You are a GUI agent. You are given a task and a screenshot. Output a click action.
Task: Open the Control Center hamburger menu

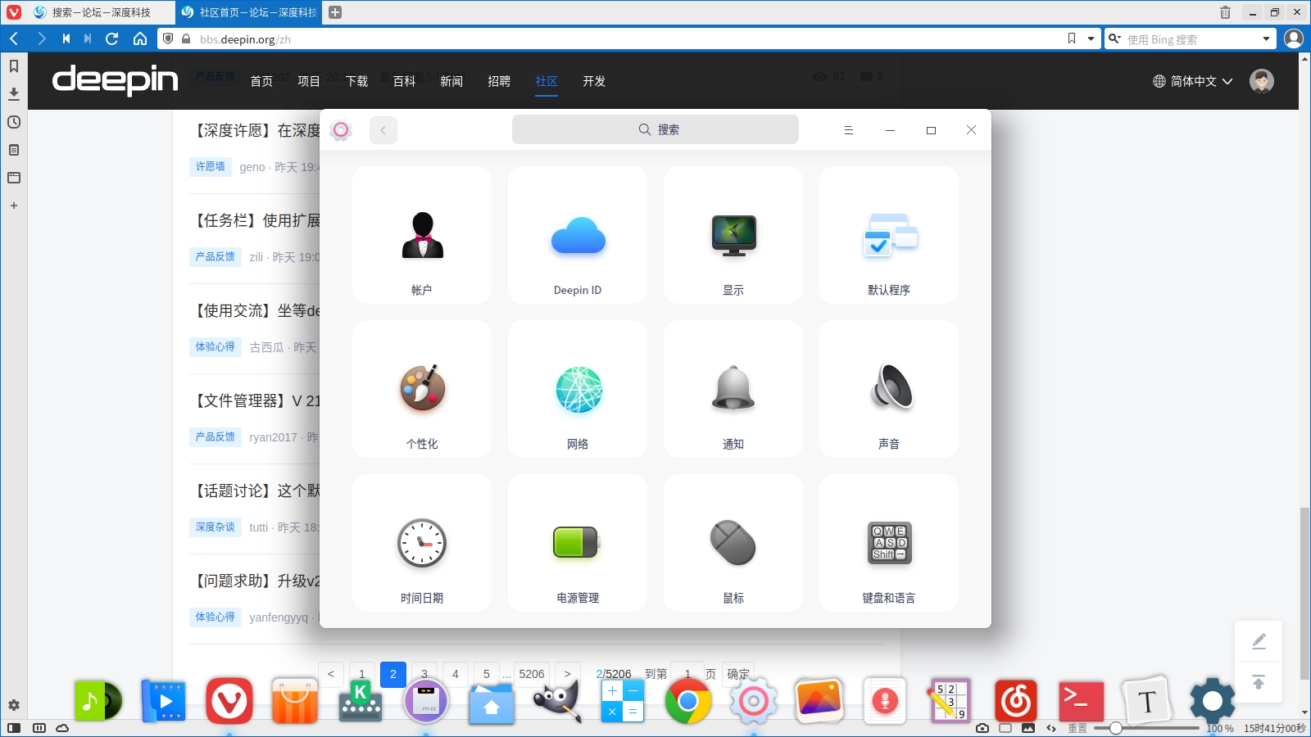click(849, 130)
